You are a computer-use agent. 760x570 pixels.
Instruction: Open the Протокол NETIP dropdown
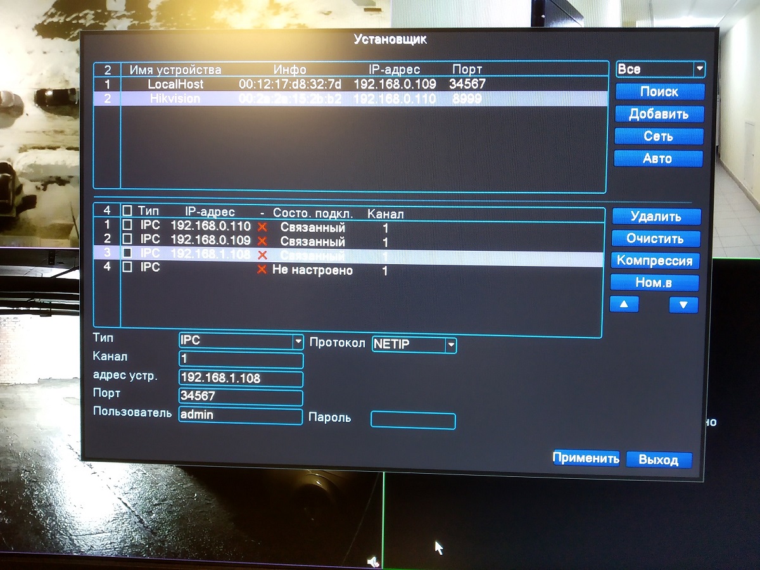[x=450, y=345]
